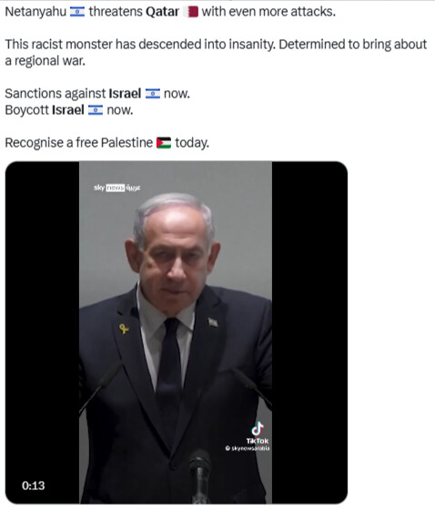
Task: Click the Sky News Arabia logo on the video
Action: [116, 188]
